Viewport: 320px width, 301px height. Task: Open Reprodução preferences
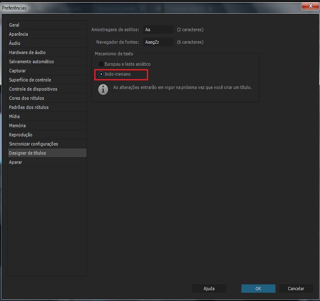pyautogui.click(x=47, y=135)
